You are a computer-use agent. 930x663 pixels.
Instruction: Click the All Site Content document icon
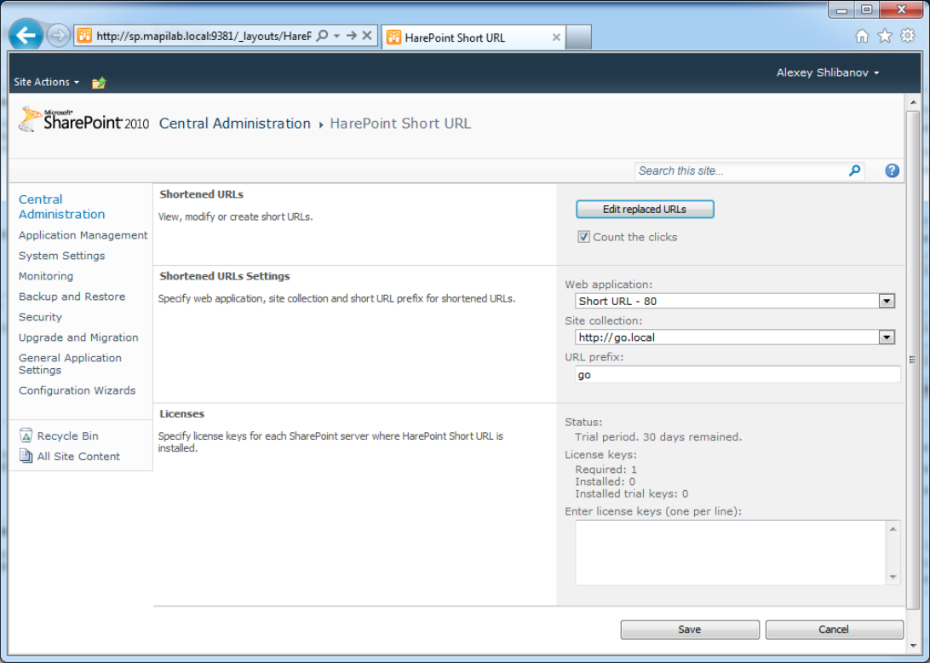point(26,456)
